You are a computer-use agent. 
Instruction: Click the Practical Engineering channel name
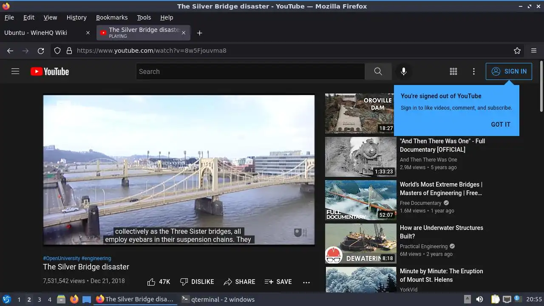(x=424, y=246)
